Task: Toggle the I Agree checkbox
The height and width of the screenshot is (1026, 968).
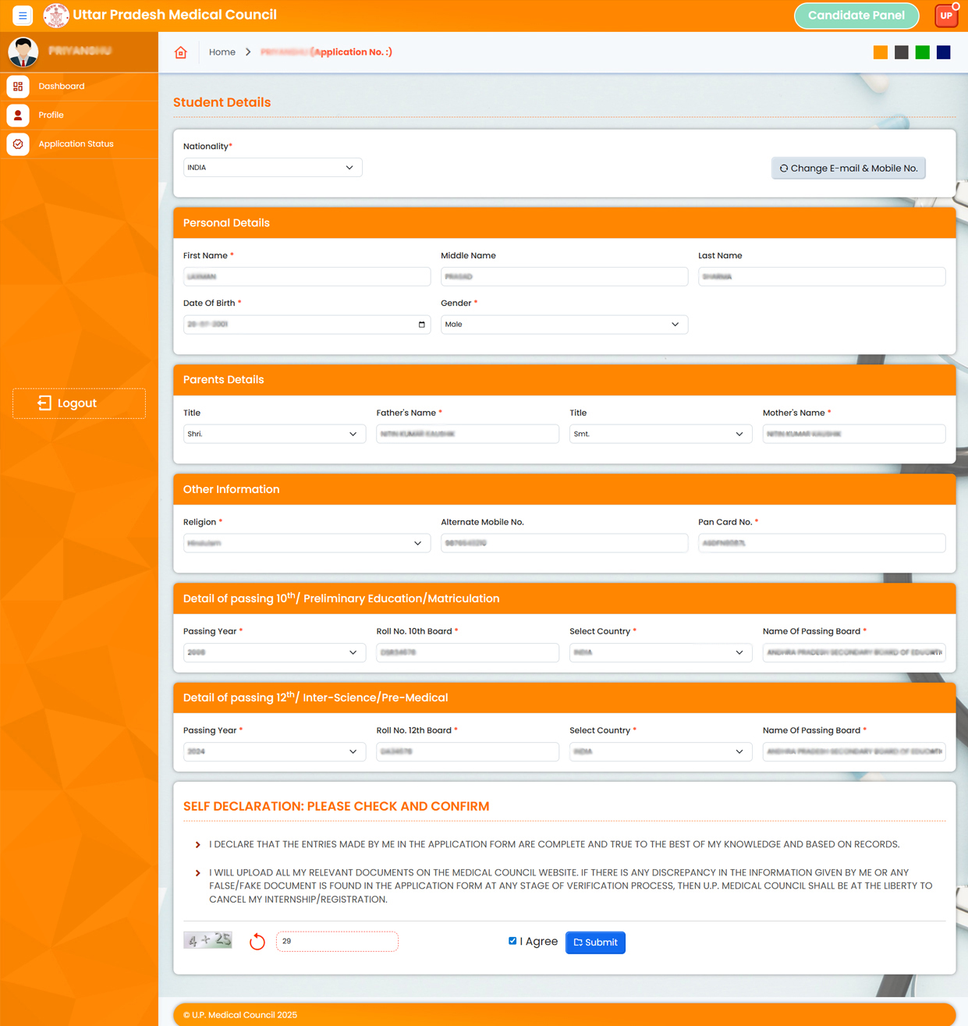Action: pyautogui.click(x=512, y=941)
